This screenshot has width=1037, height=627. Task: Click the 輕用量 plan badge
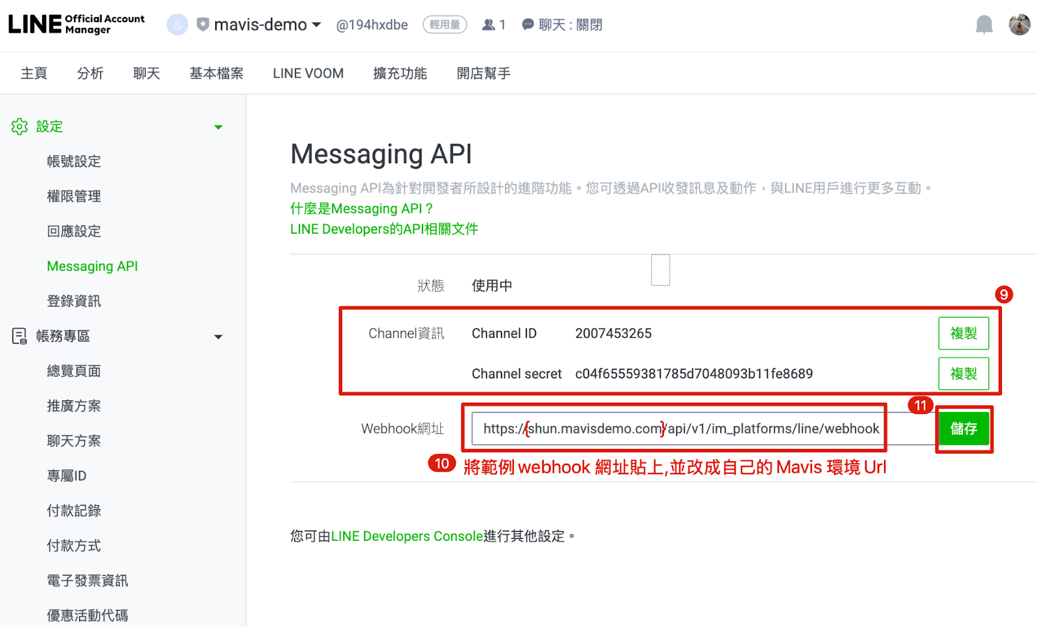click(x=445, y=25)
